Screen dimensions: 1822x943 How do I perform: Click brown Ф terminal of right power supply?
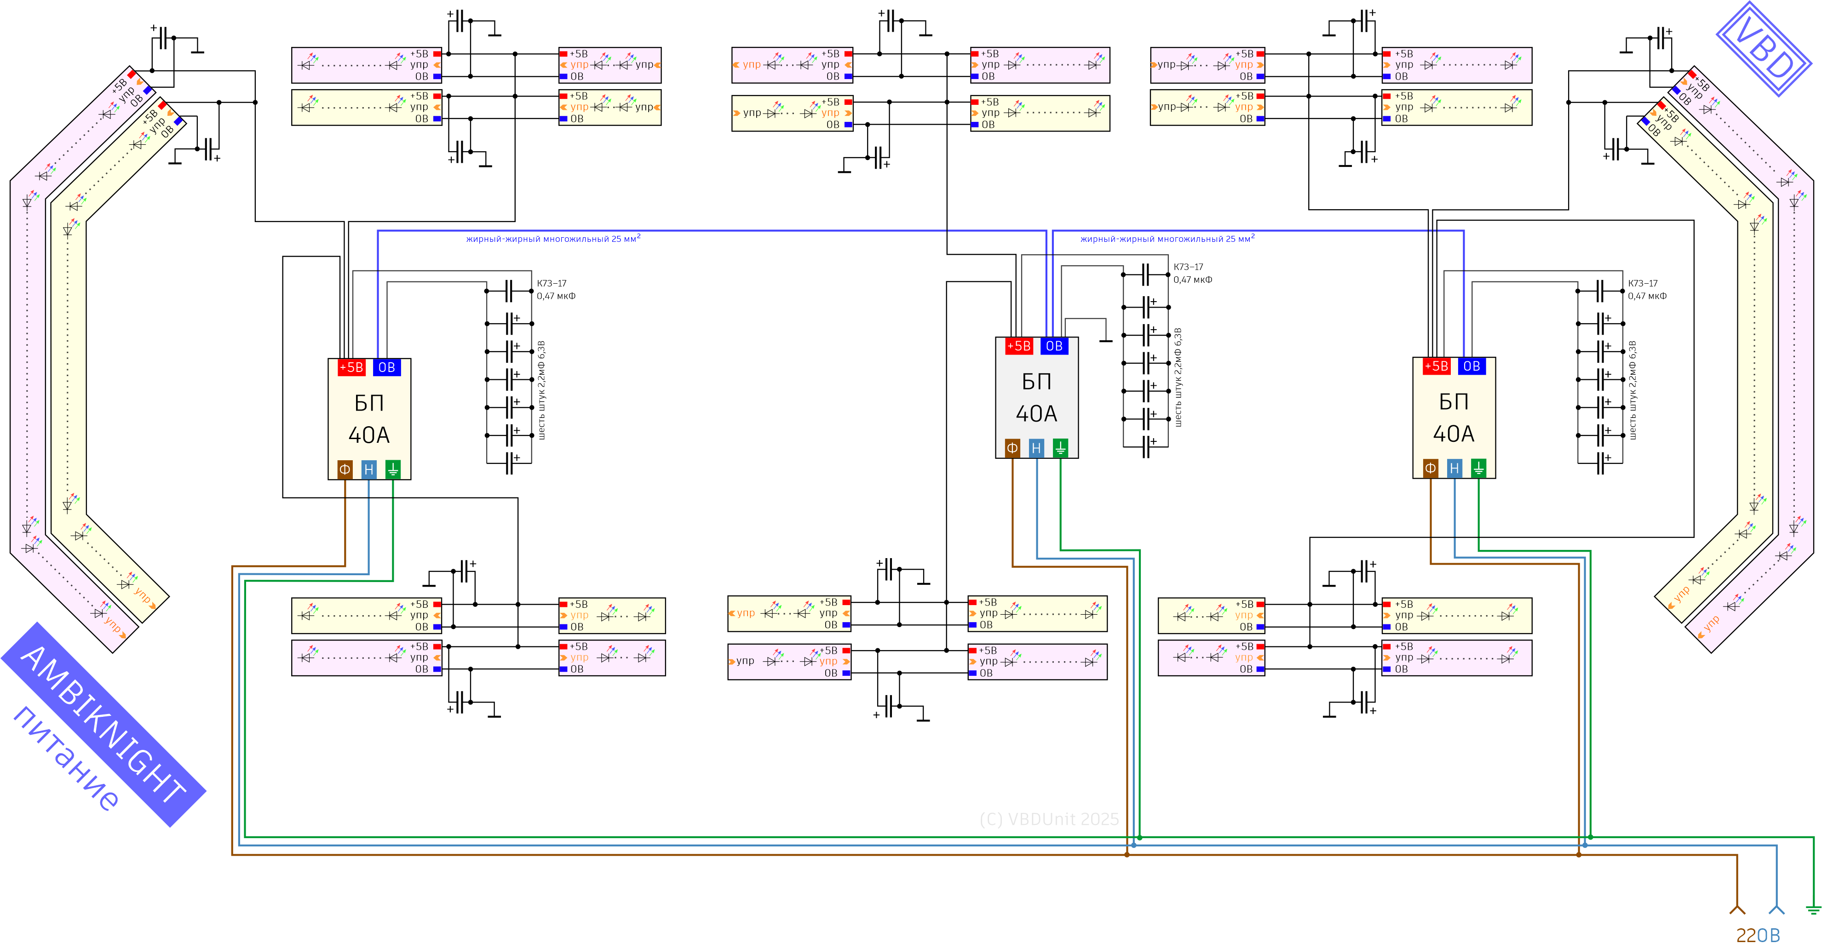[x=1430, y=468]
